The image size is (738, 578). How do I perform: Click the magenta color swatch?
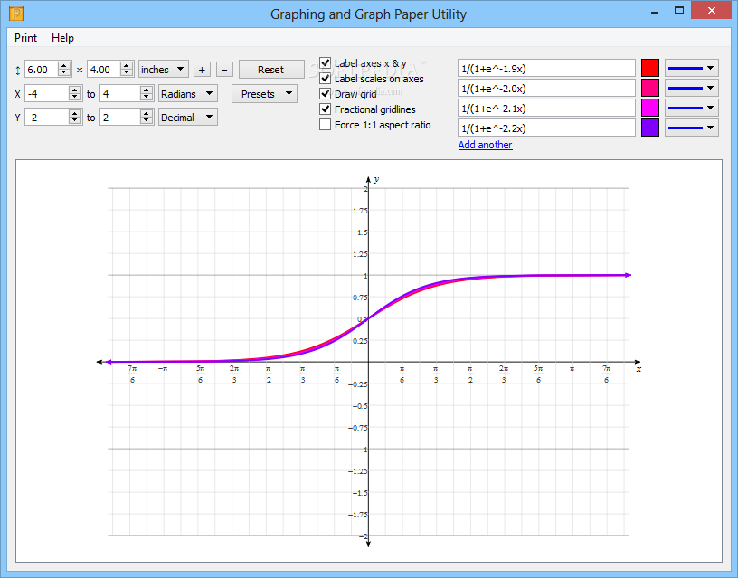tap(650, 108)
